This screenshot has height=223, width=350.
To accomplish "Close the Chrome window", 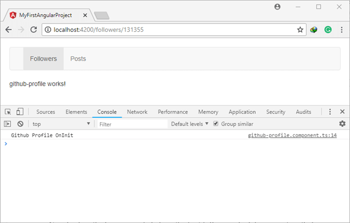I will tap(339, 7).
